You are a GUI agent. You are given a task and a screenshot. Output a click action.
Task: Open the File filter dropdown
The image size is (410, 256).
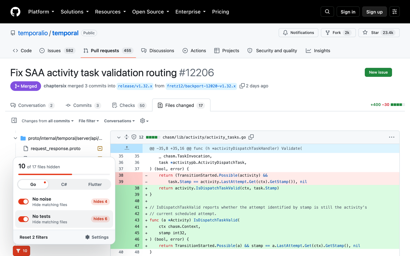click(x=89, y=121)
